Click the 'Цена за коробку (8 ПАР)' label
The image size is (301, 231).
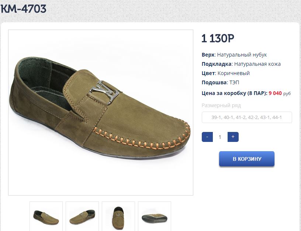click(234, 94)
